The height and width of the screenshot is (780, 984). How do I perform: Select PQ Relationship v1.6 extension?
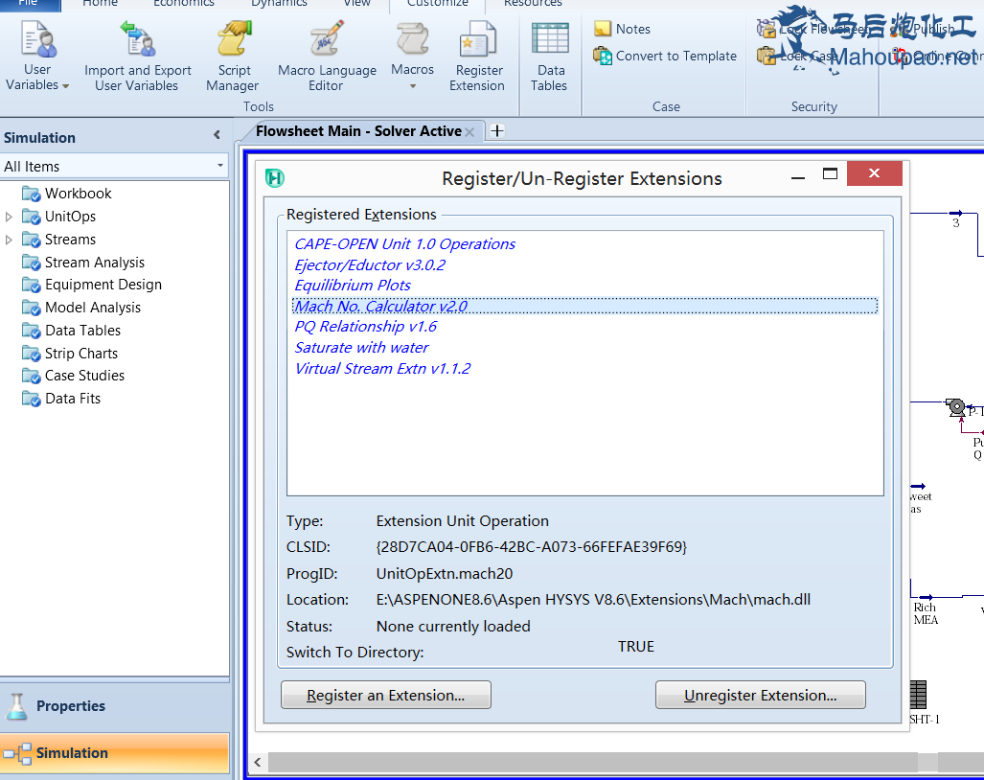365,327
